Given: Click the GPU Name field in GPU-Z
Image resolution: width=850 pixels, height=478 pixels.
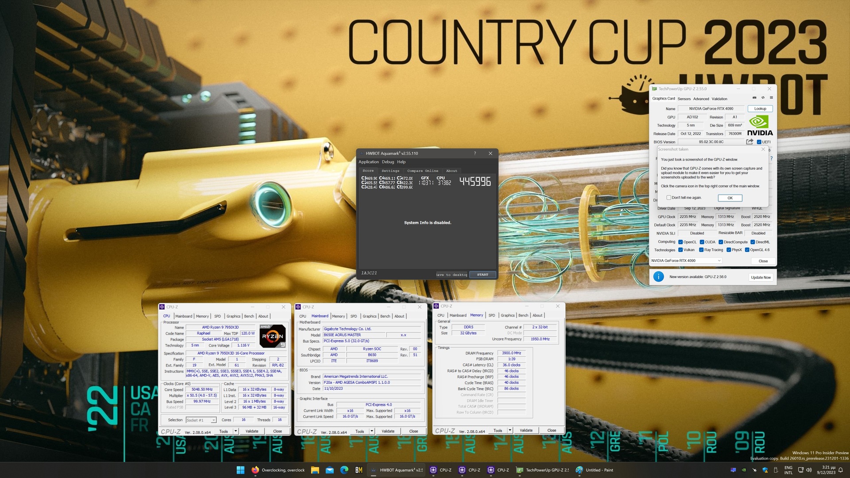Looking at the screenshot, I should (x=711, y=108).
